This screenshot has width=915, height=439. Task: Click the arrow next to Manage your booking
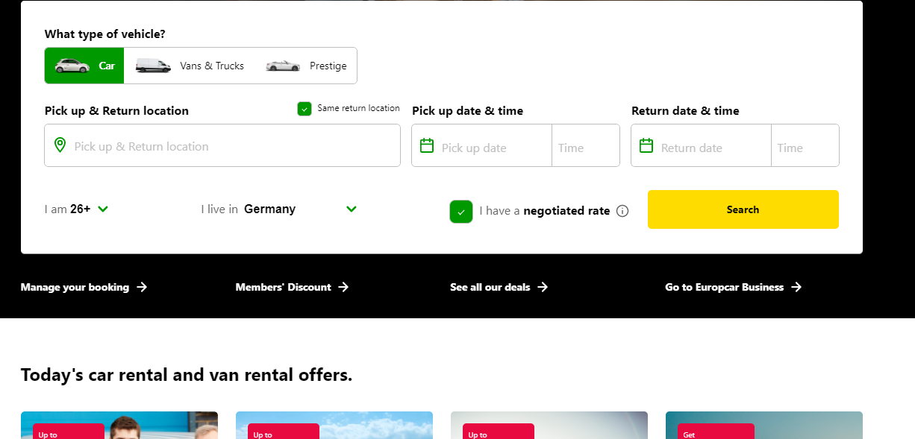pos(142,287)
